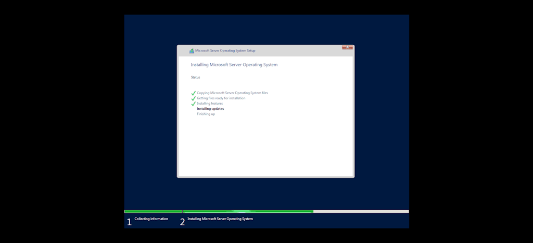Click 'Getting files ready for installation' text
This screenshot has width=533, height=243.
[221, 98]
